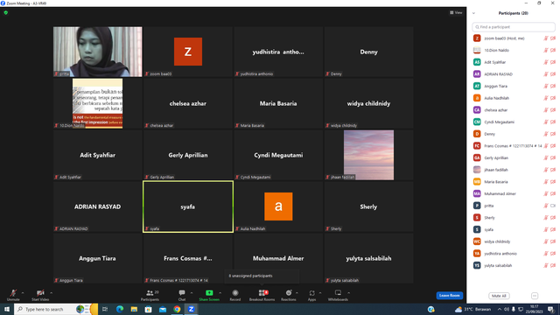Click the green encryption shield icon
The height and width of the screenshot is (315, 560).
pyautogui.click(x=6, y=12)
